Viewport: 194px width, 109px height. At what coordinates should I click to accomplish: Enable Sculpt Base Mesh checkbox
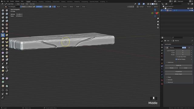[x=176, y=57]
